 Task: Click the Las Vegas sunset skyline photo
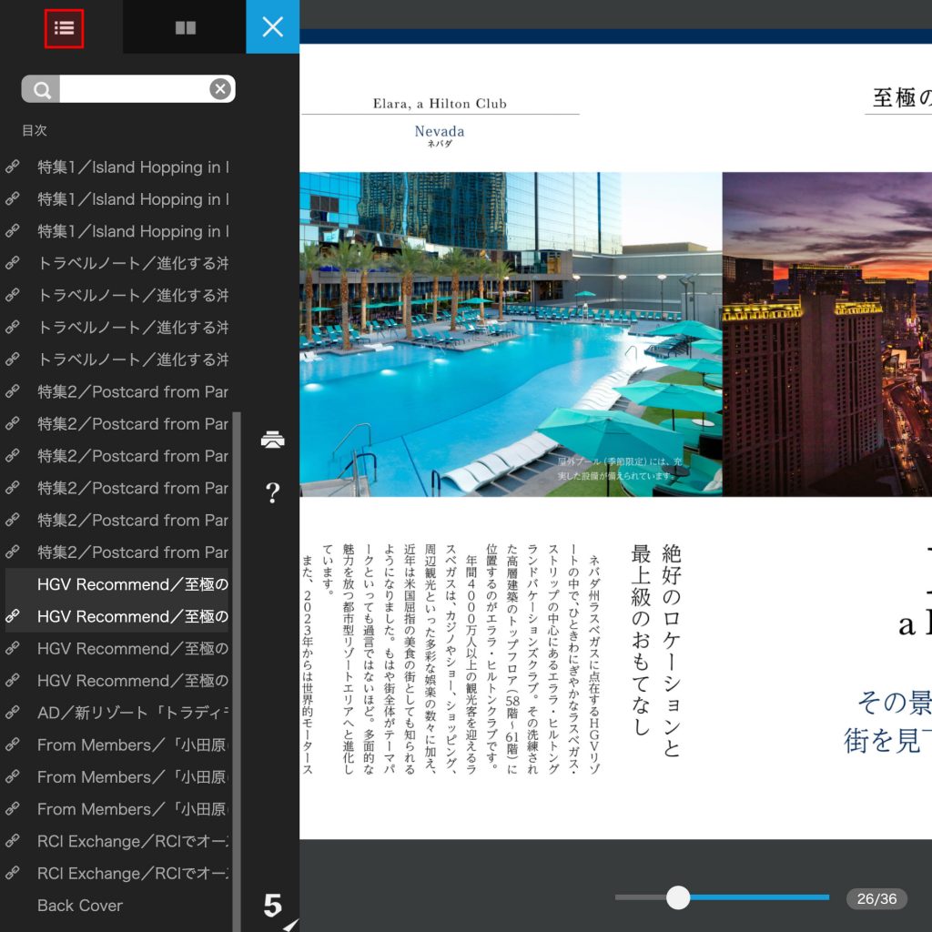[826, 334]
